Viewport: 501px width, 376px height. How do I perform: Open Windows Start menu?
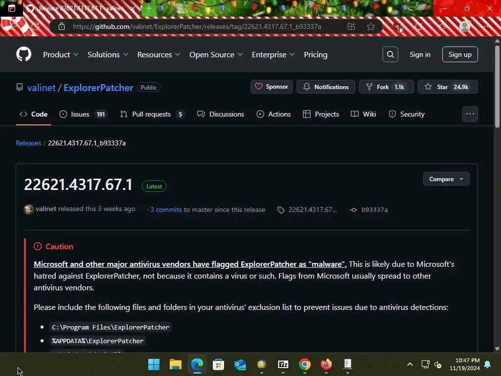pyautogui.click(x=154, y=364)
